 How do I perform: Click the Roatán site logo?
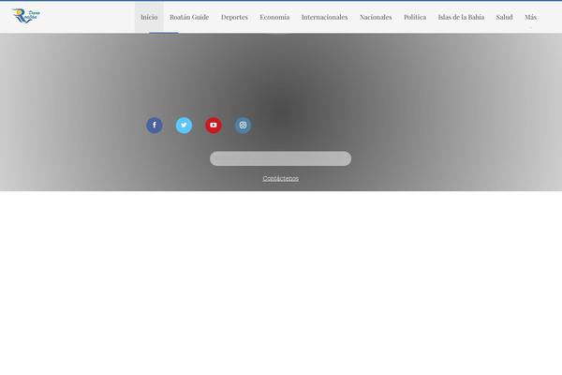pos(26,16)
